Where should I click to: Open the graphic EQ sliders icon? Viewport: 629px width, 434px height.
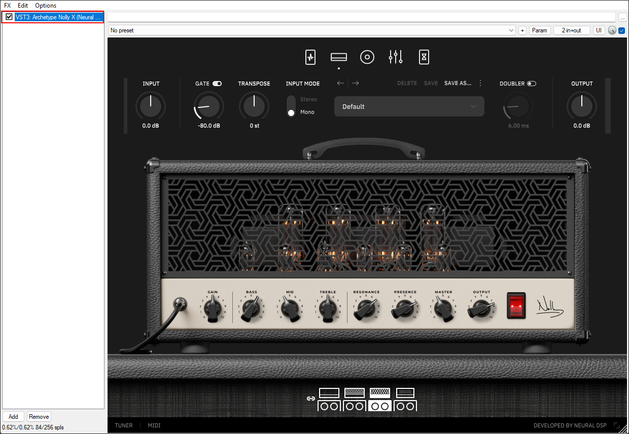(x=396, y=57)
